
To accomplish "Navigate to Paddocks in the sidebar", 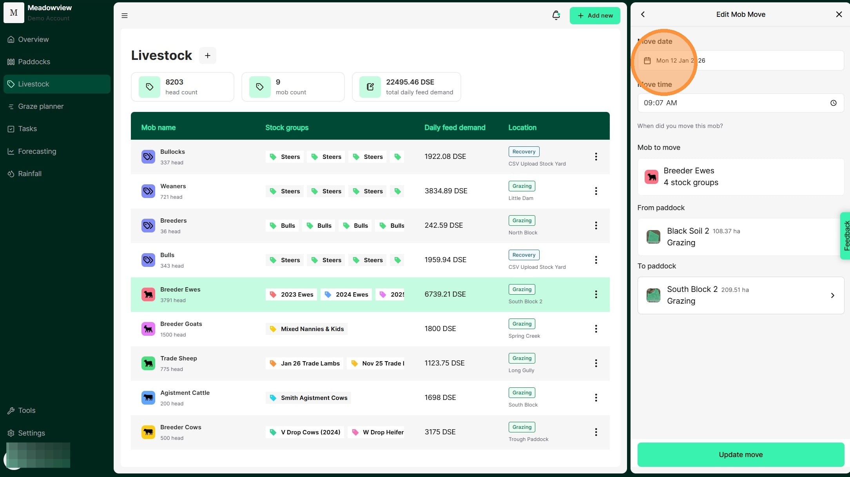I will pos(34,62).
